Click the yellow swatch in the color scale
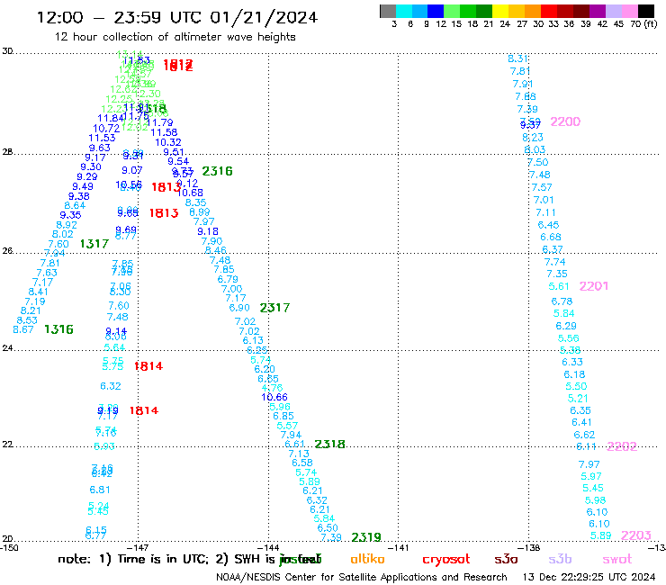The width and height of the screenshot is (666, 585). [x=500, y=11]
